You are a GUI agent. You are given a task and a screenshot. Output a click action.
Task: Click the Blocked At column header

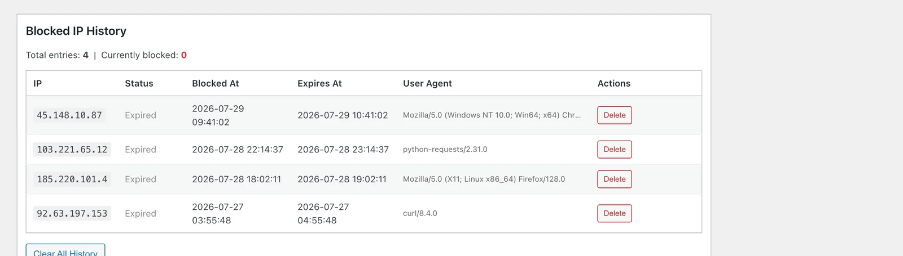click(215, 83)
